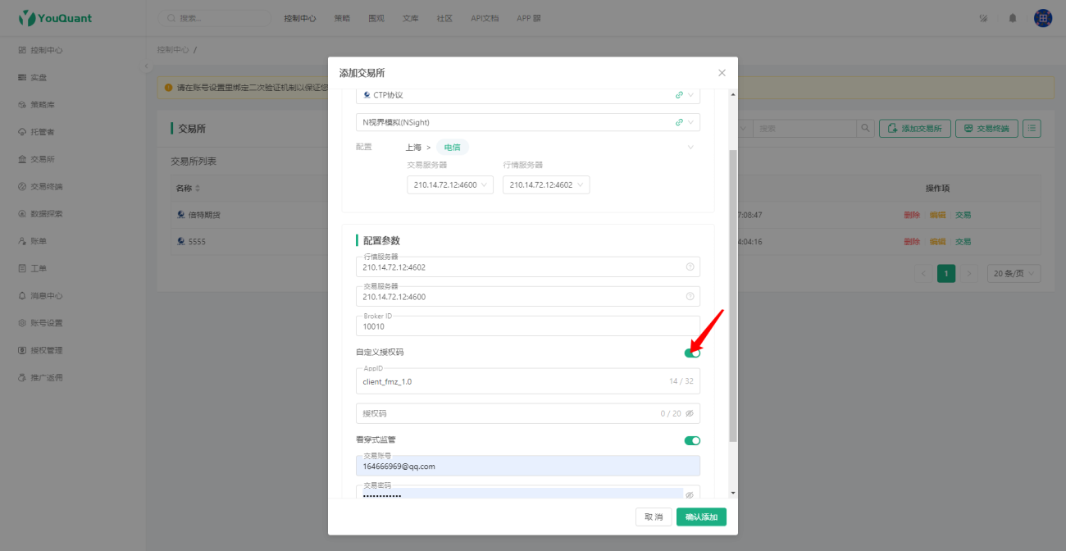Viewport: 1066px width, 551px height.
Task: Open the CTP协议 dropdown
Action: (x=528, y=95)
